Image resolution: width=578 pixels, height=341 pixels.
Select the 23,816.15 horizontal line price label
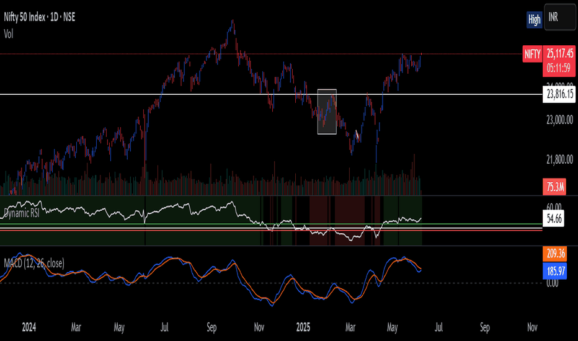pyautogui.click(x=559, y=94)
